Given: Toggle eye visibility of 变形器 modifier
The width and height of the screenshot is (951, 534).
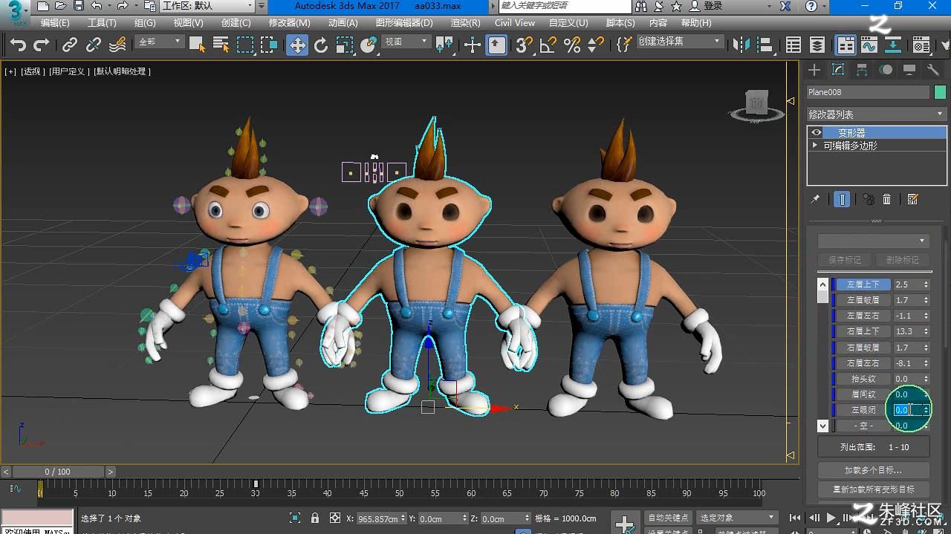Looking at the screenshot, I should pos(817,133).
